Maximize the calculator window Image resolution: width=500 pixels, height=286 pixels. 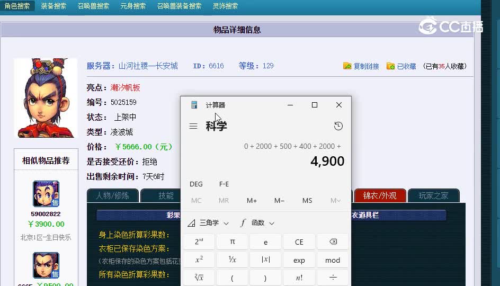coord(315,105)
